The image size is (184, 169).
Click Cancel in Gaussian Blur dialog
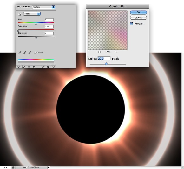138,18
